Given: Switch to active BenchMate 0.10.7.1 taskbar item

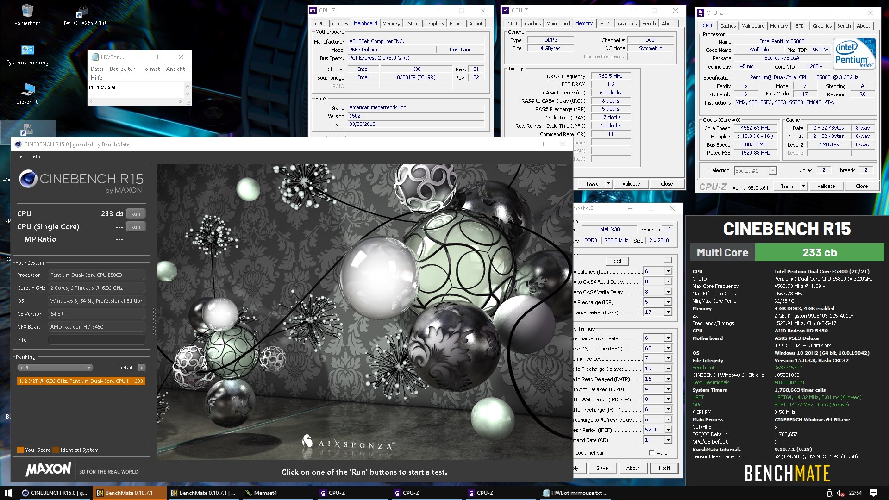Looking at the screenshot, I should (x=129, y=493).
